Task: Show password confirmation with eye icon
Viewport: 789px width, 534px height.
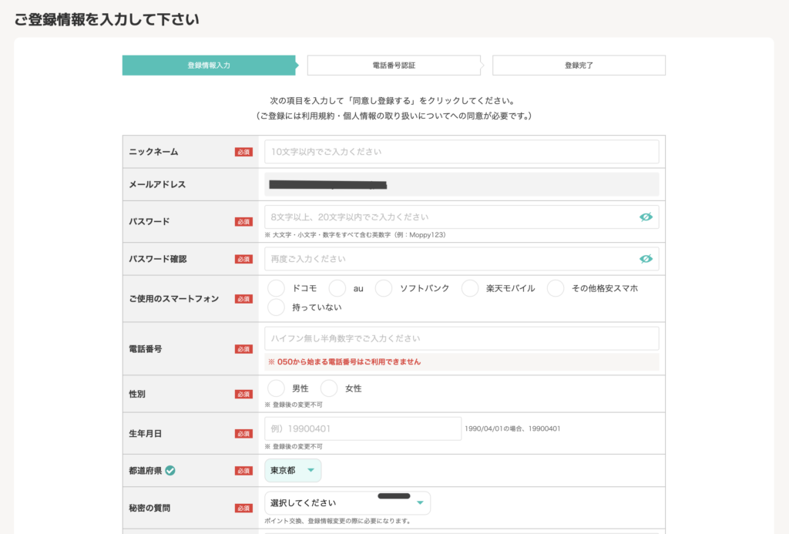Action: point(646,259)
